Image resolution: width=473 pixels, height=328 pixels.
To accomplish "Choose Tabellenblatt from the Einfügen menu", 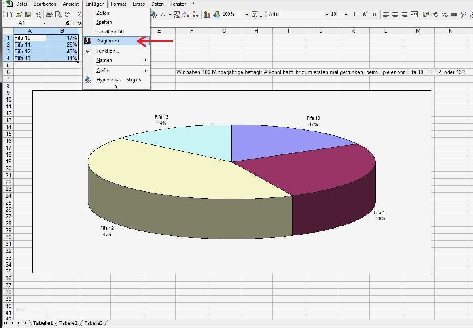I will 116,32.
